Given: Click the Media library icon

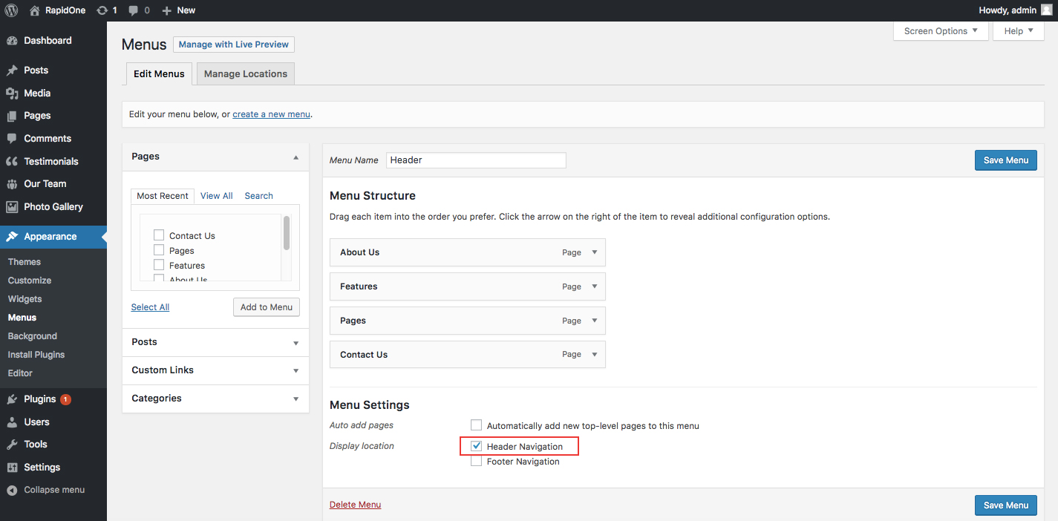Looking at the screenshot, I should coord(12,94).
